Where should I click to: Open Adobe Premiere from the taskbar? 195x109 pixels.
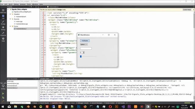point(129,107)
